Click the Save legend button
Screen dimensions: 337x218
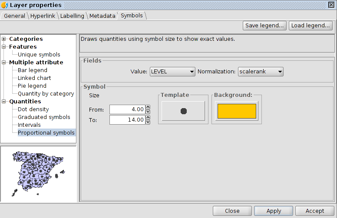(x=265, y=26)
